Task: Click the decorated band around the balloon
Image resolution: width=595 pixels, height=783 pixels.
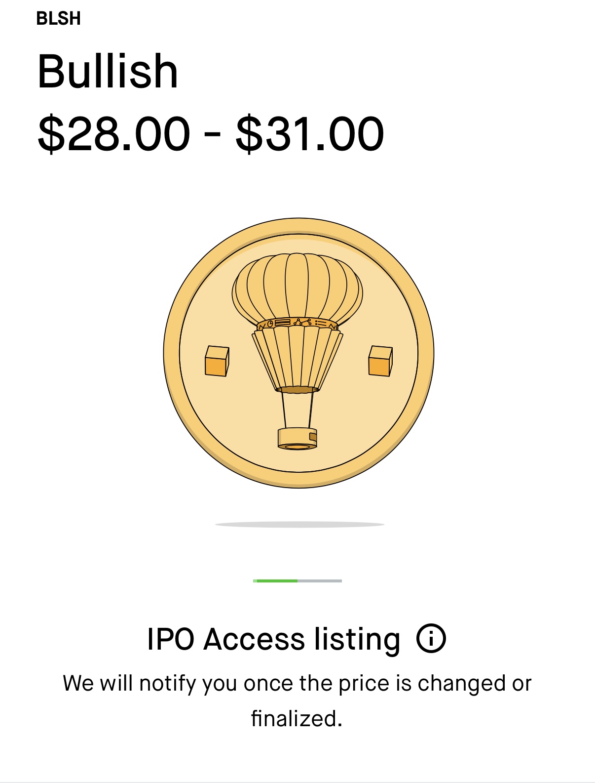Action: click(x=297, y=324)
